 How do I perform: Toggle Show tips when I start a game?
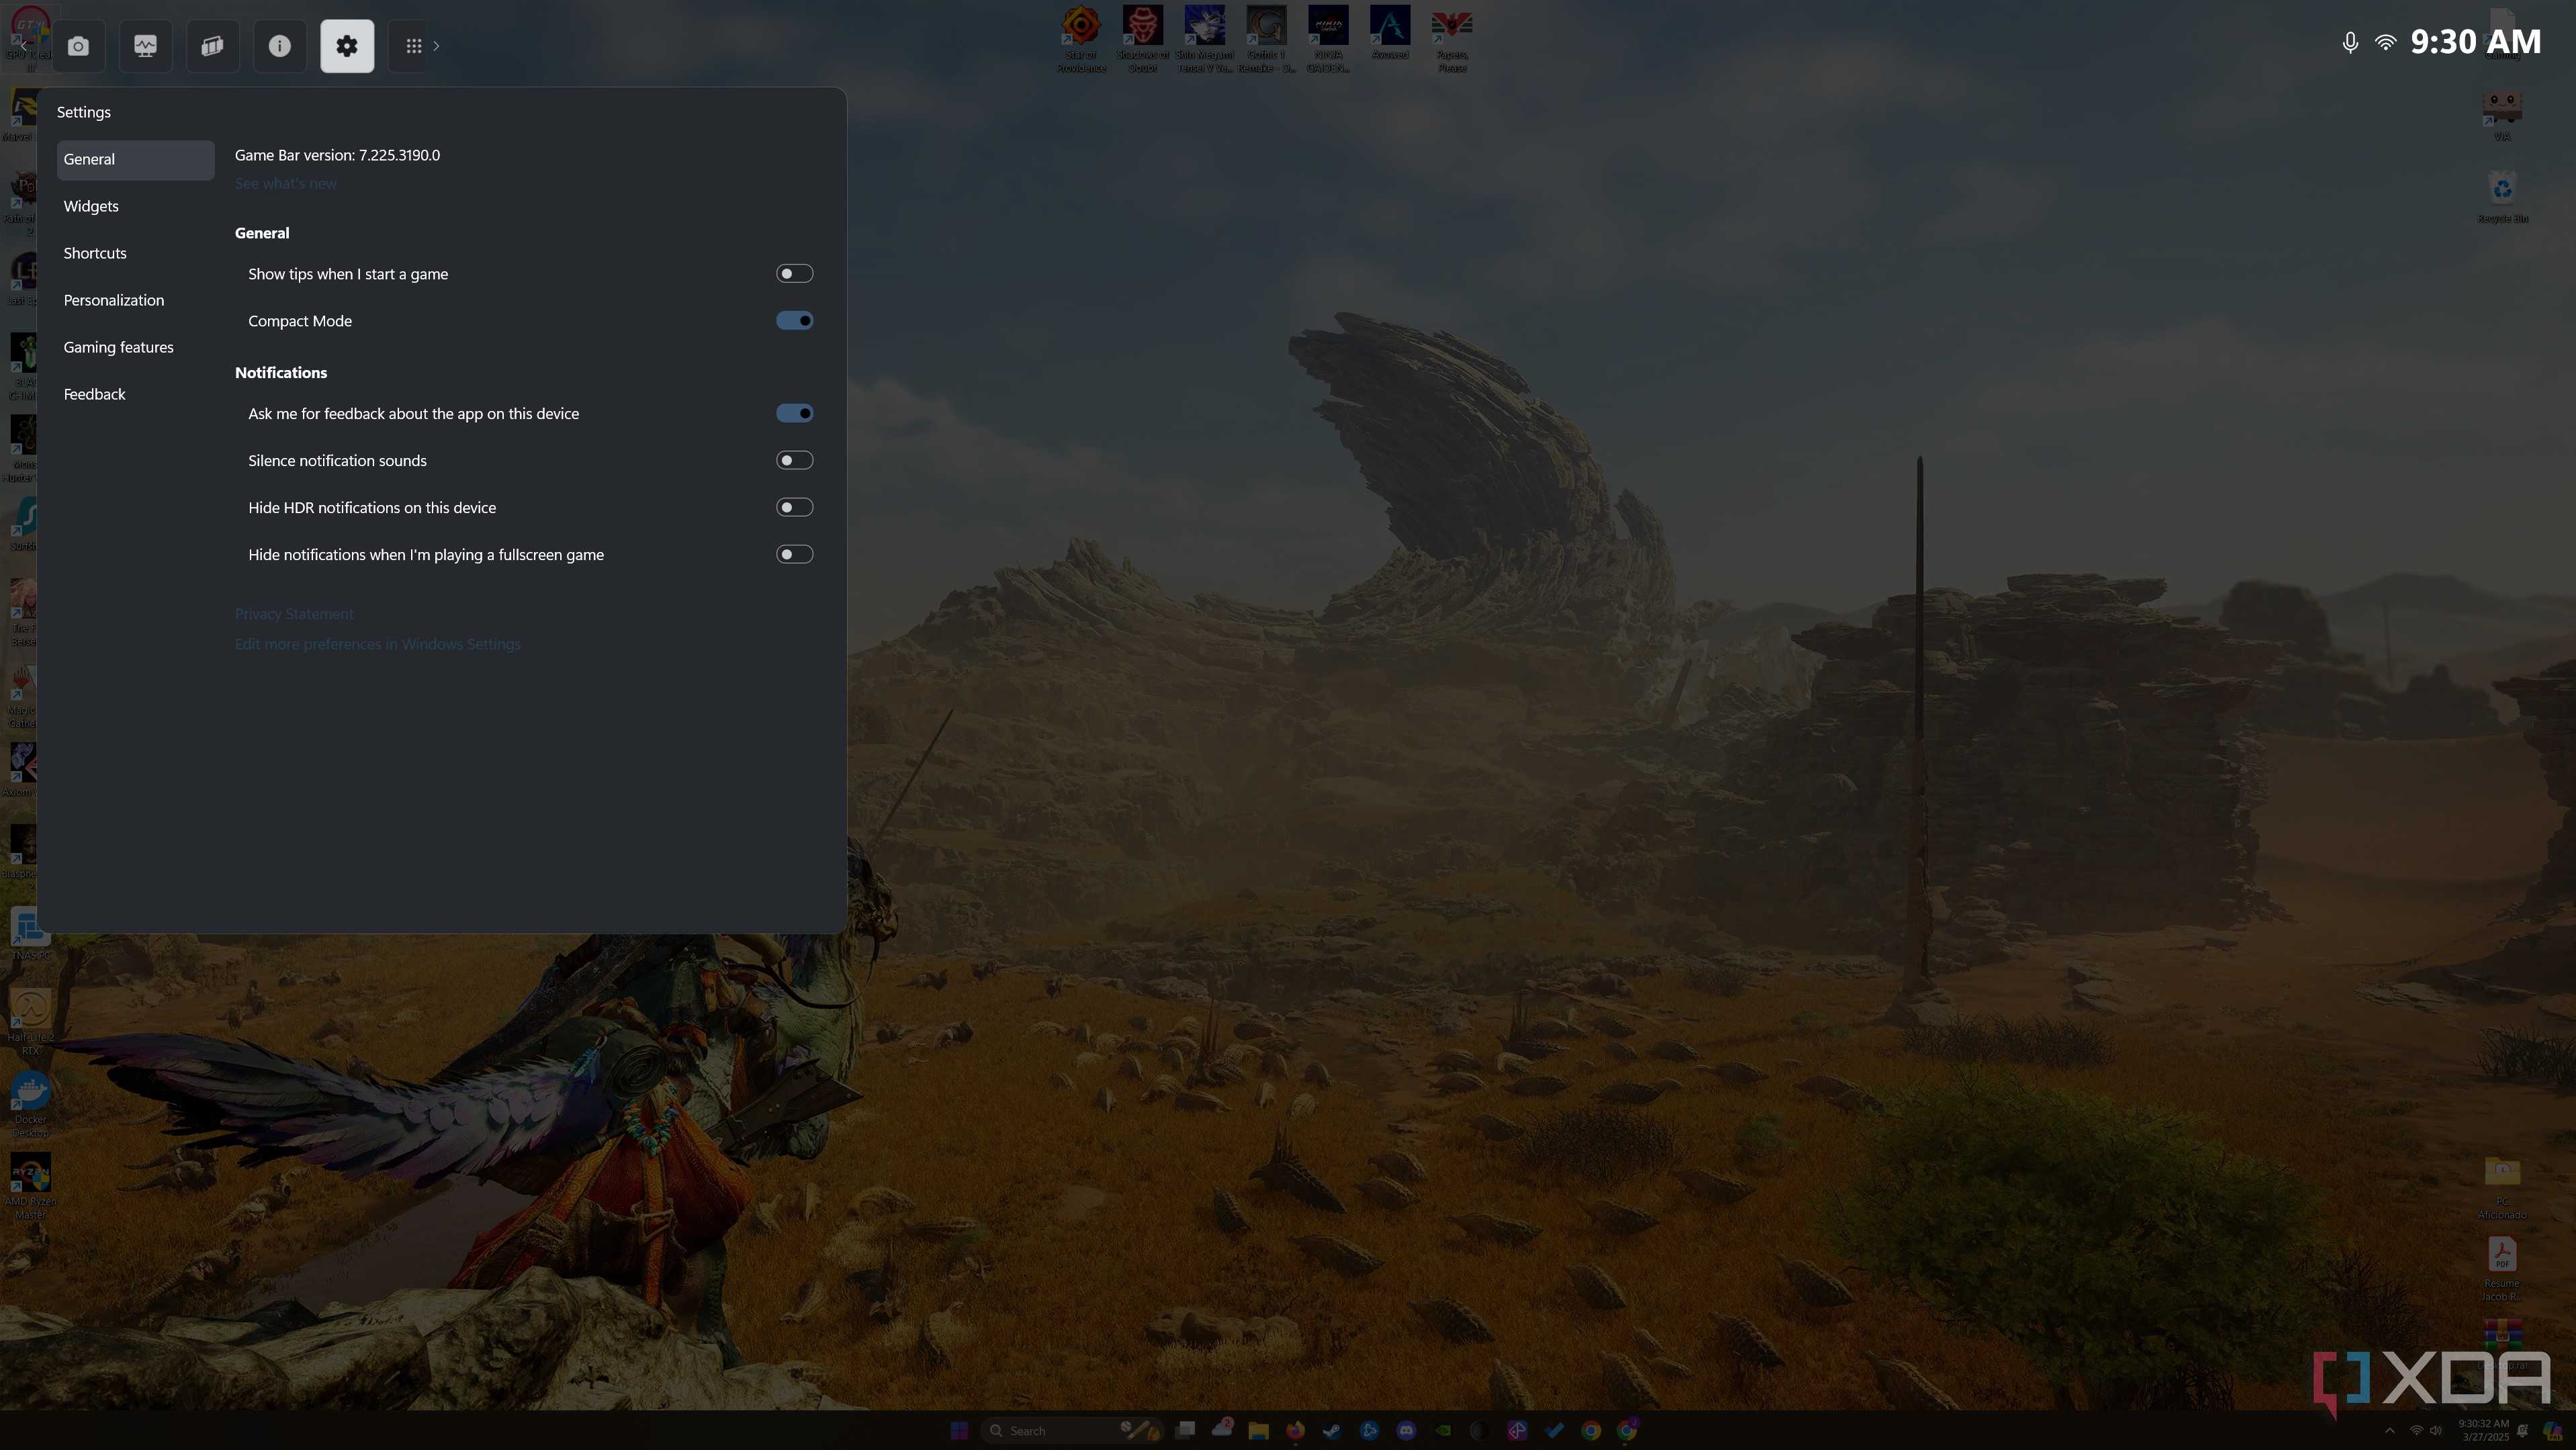pyautogui.click(x=794, y=274)
